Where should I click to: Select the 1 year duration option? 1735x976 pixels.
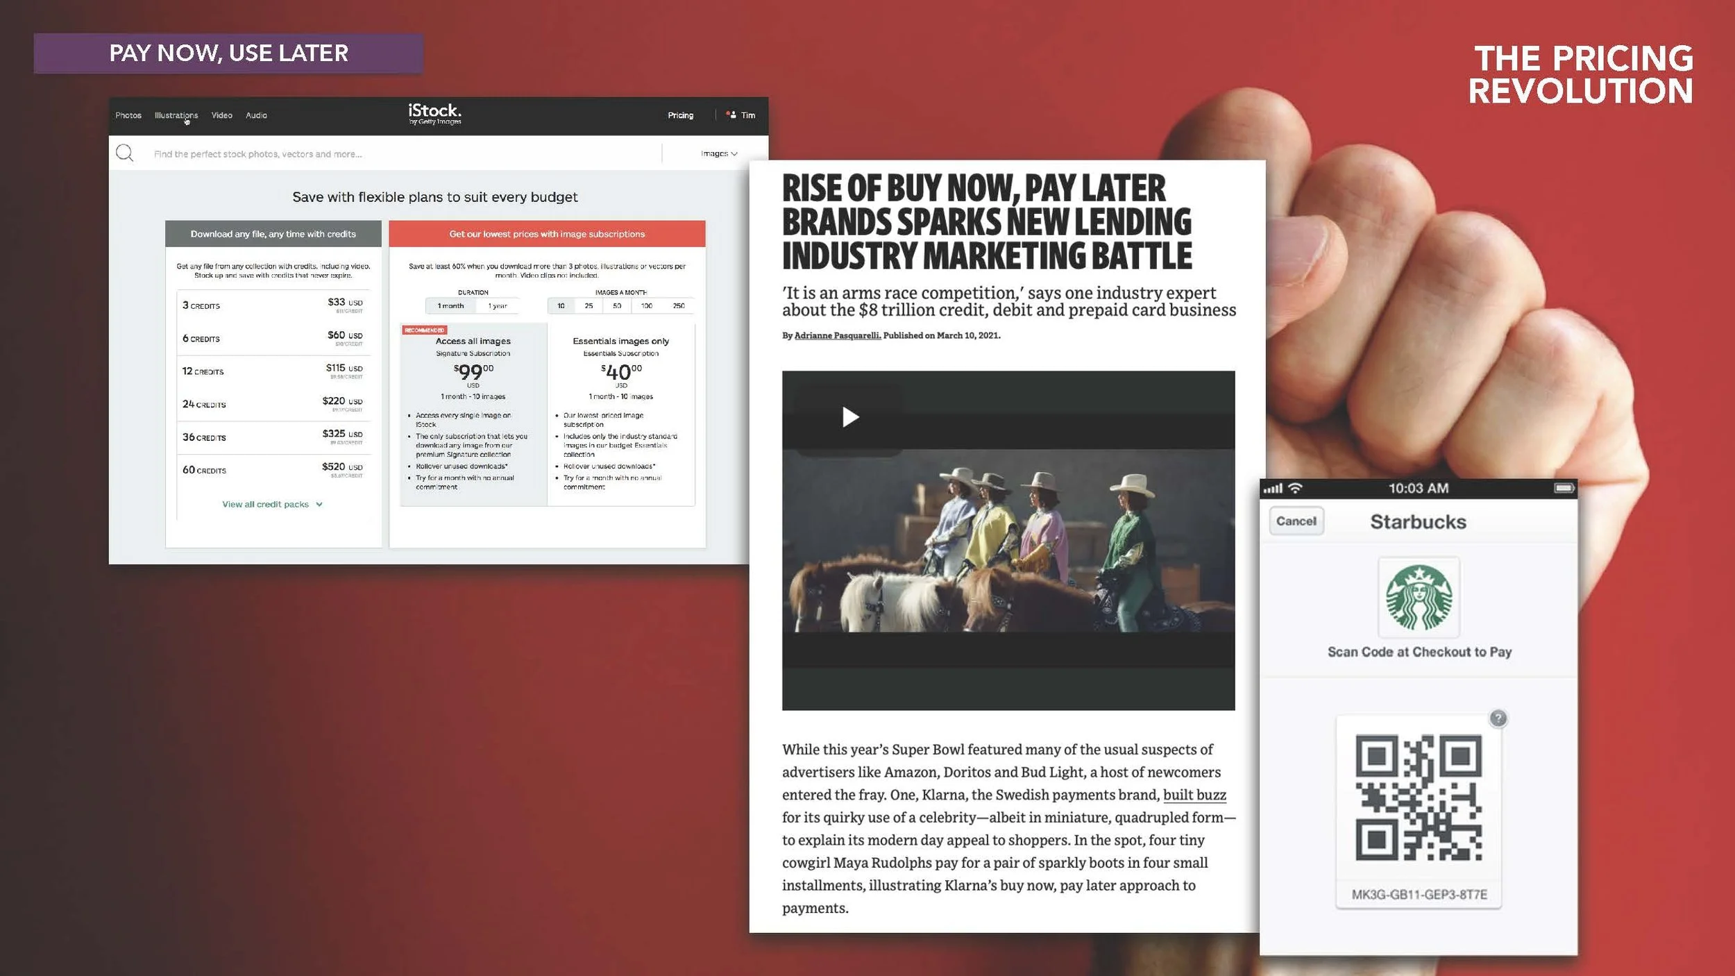[x=497, y=306]
